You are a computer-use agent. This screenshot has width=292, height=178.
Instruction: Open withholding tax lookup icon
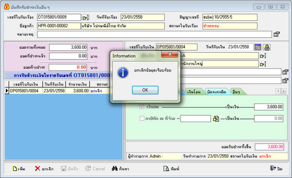pyautogui.click(x=216, y=119)
